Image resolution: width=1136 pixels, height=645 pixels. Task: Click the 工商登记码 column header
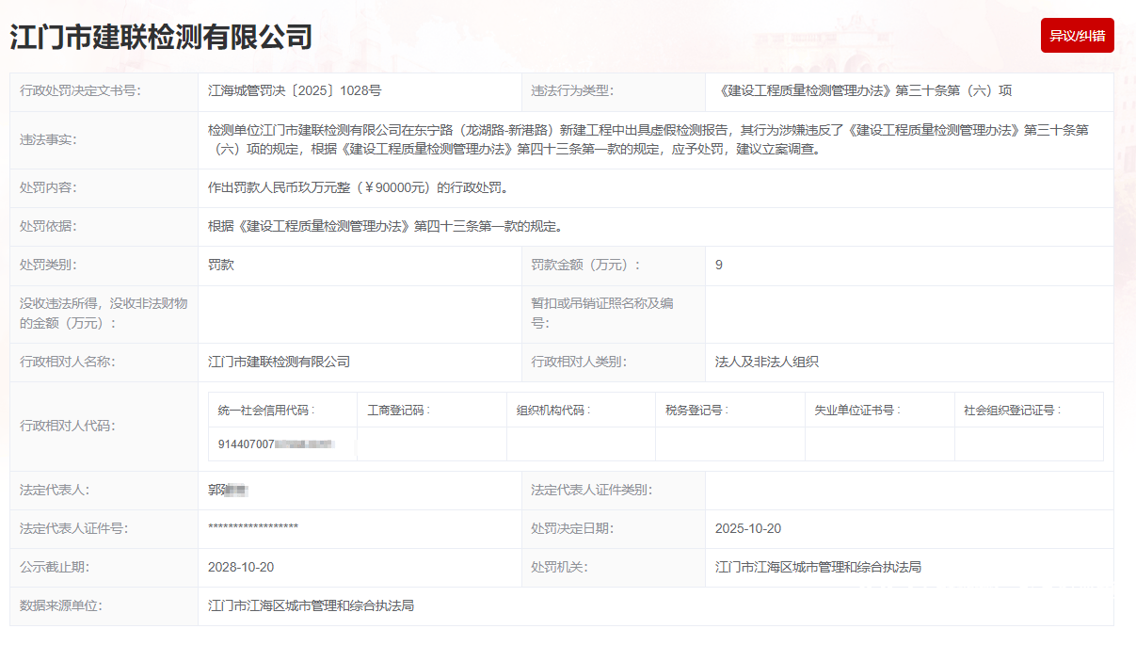(397, 410)
